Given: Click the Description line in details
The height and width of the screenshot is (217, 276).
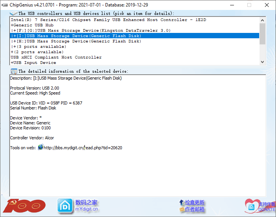Looking at the screenshot, I should 66,78.
